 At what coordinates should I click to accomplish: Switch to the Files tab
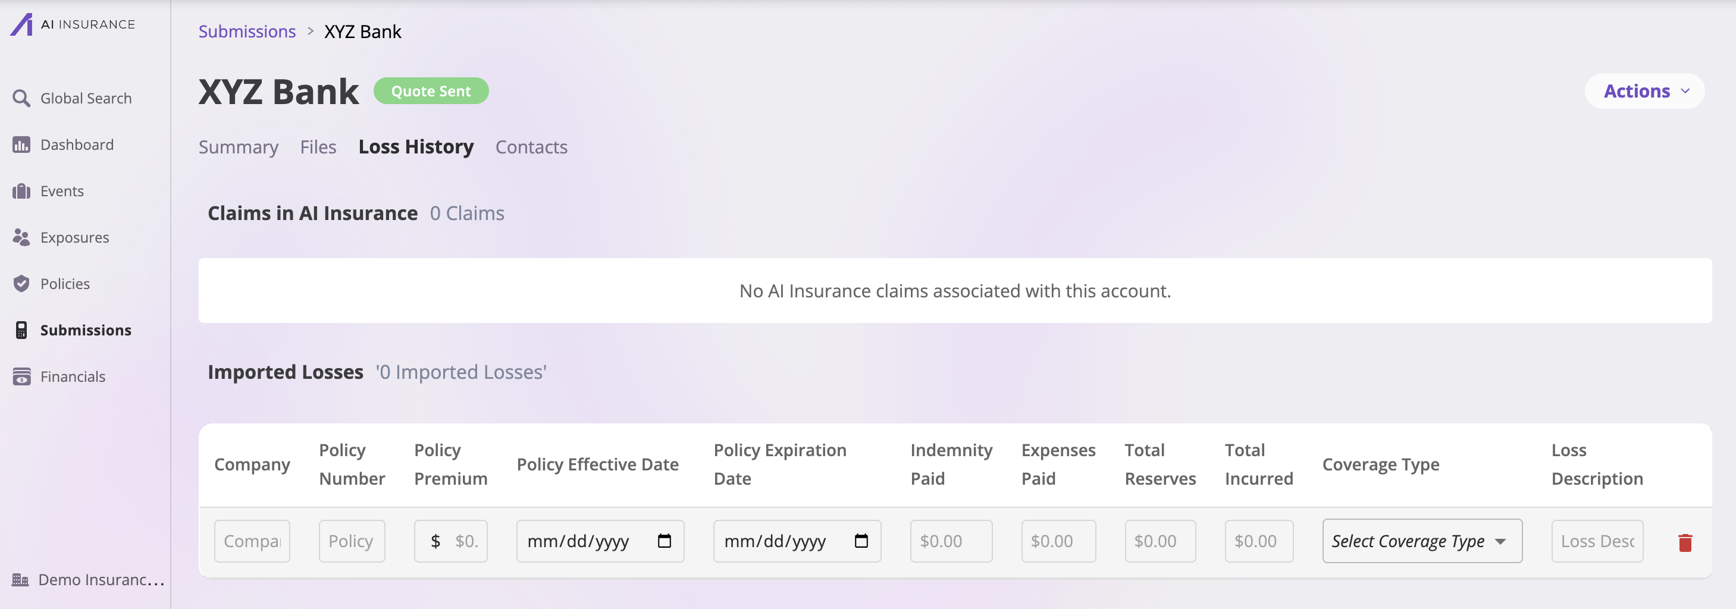pyautogui.click(x=318, y=147)
